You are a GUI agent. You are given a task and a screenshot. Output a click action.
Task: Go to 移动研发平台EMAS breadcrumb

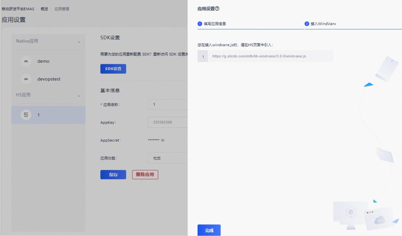[x=18, y=9]
